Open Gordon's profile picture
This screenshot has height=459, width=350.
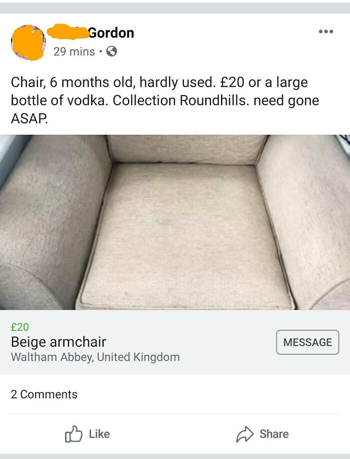point(28,42)
